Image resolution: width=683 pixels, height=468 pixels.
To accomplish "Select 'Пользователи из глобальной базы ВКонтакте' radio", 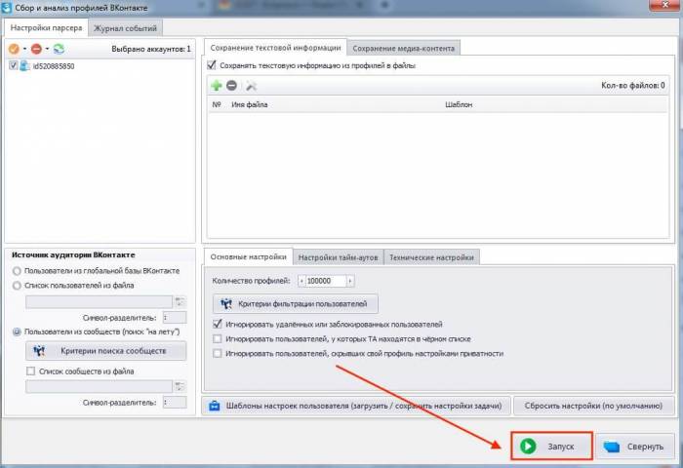I will pyautogui.click(x=17, y=270).
